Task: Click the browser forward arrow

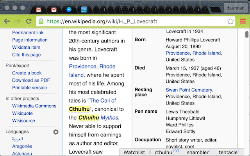Action: (x=18, y=21)
